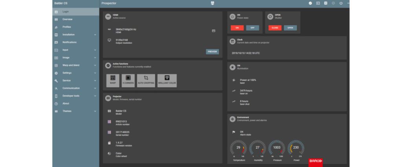
Task: Click the PREVIEW button
Action: (212, 52)
